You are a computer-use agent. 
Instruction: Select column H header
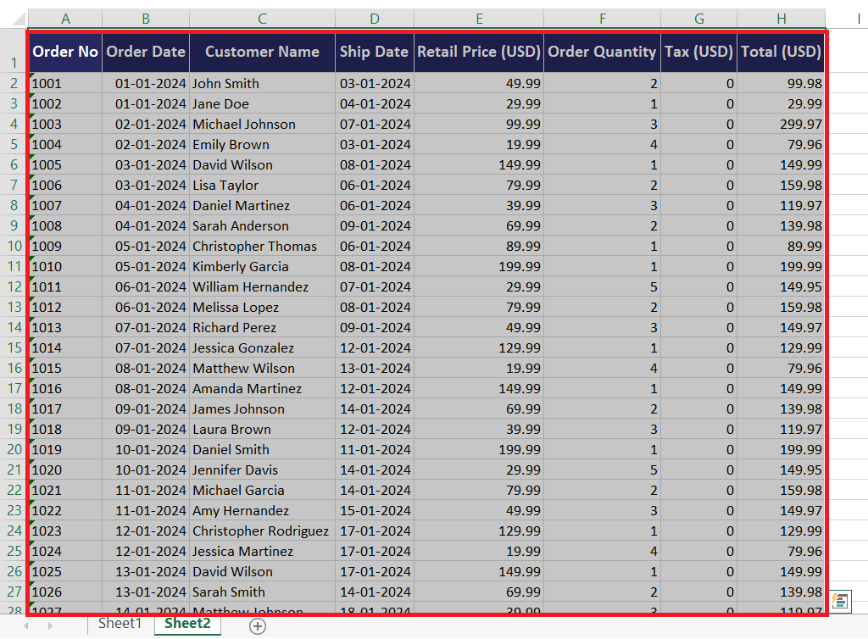point(781,19)
